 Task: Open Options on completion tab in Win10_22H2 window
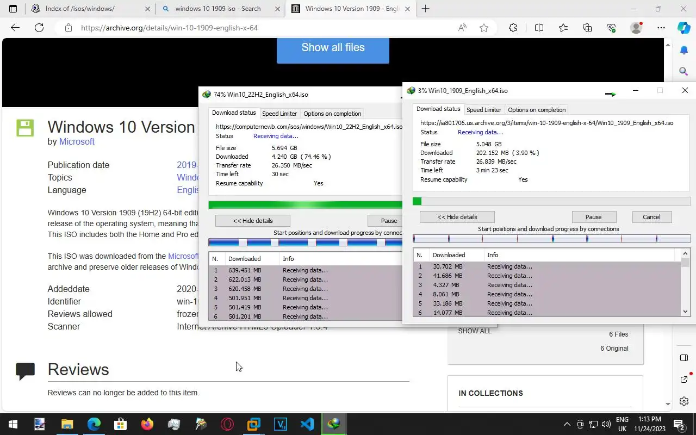pyautogui.click(x=332, y=114)
